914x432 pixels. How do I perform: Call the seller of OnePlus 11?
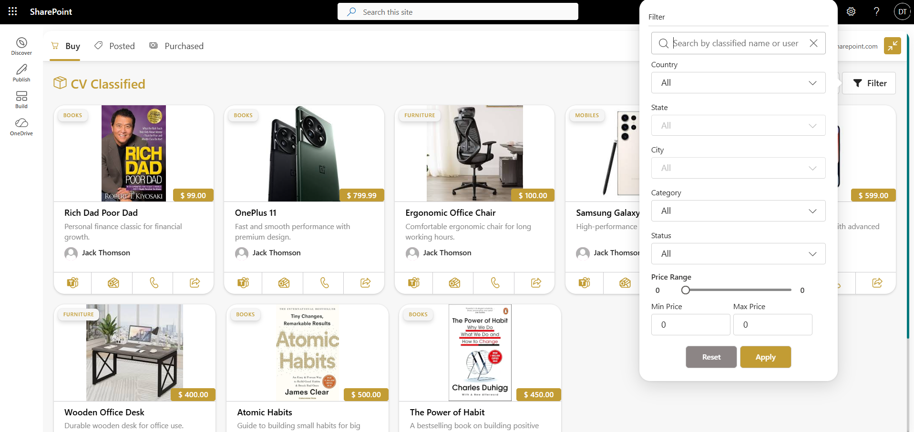tap(324, 283)
